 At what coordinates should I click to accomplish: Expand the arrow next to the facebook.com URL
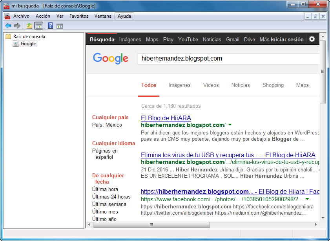tap(307, 199)
